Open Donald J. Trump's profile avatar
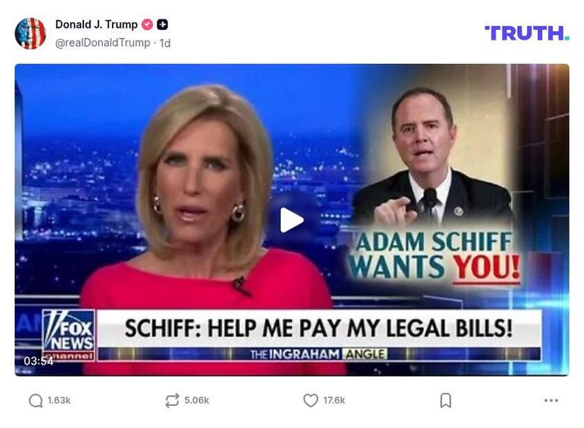584x428 pixels. (30, 33)
